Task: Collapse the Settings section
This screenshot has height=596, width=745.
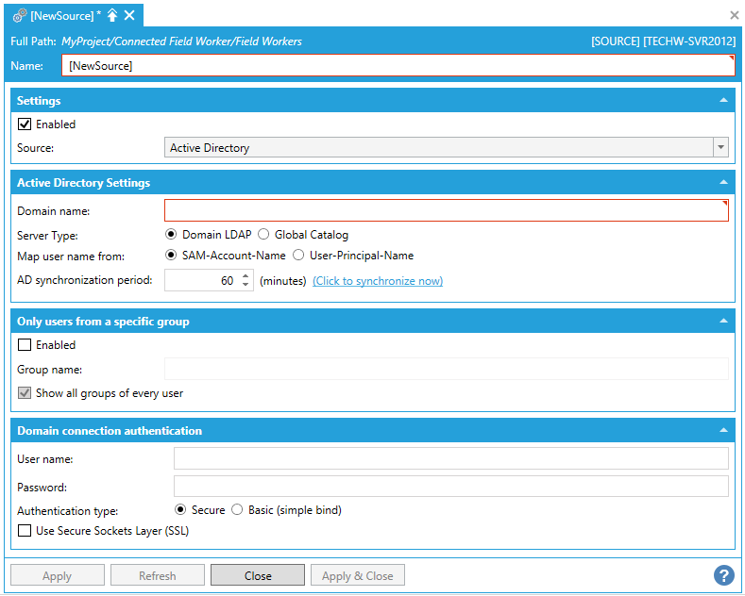Action: pyautogui.click(x=723, y=100)
